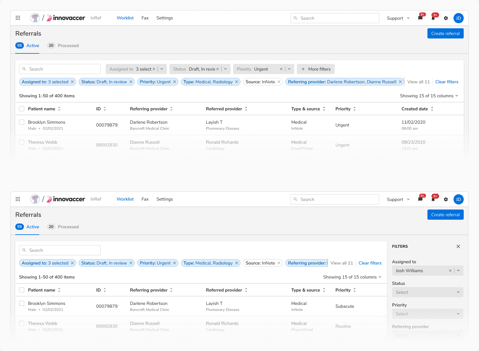Check Brooklyn Simmons row with Subacute priority
Viewport: 479px width, 351px height.
[x=22, y=303]
